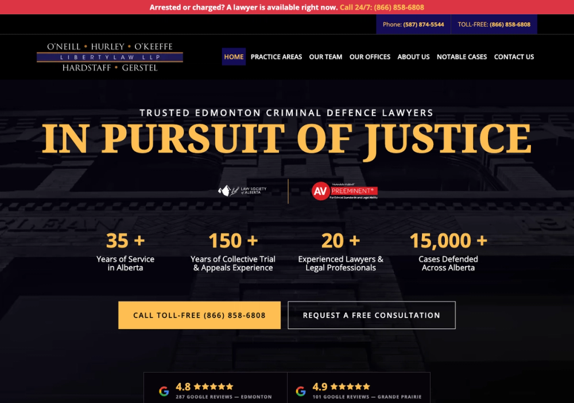Click the Law Society of Alberta badge
The width and height of the screenshot is (574, 403).
(x=242, y=190)
